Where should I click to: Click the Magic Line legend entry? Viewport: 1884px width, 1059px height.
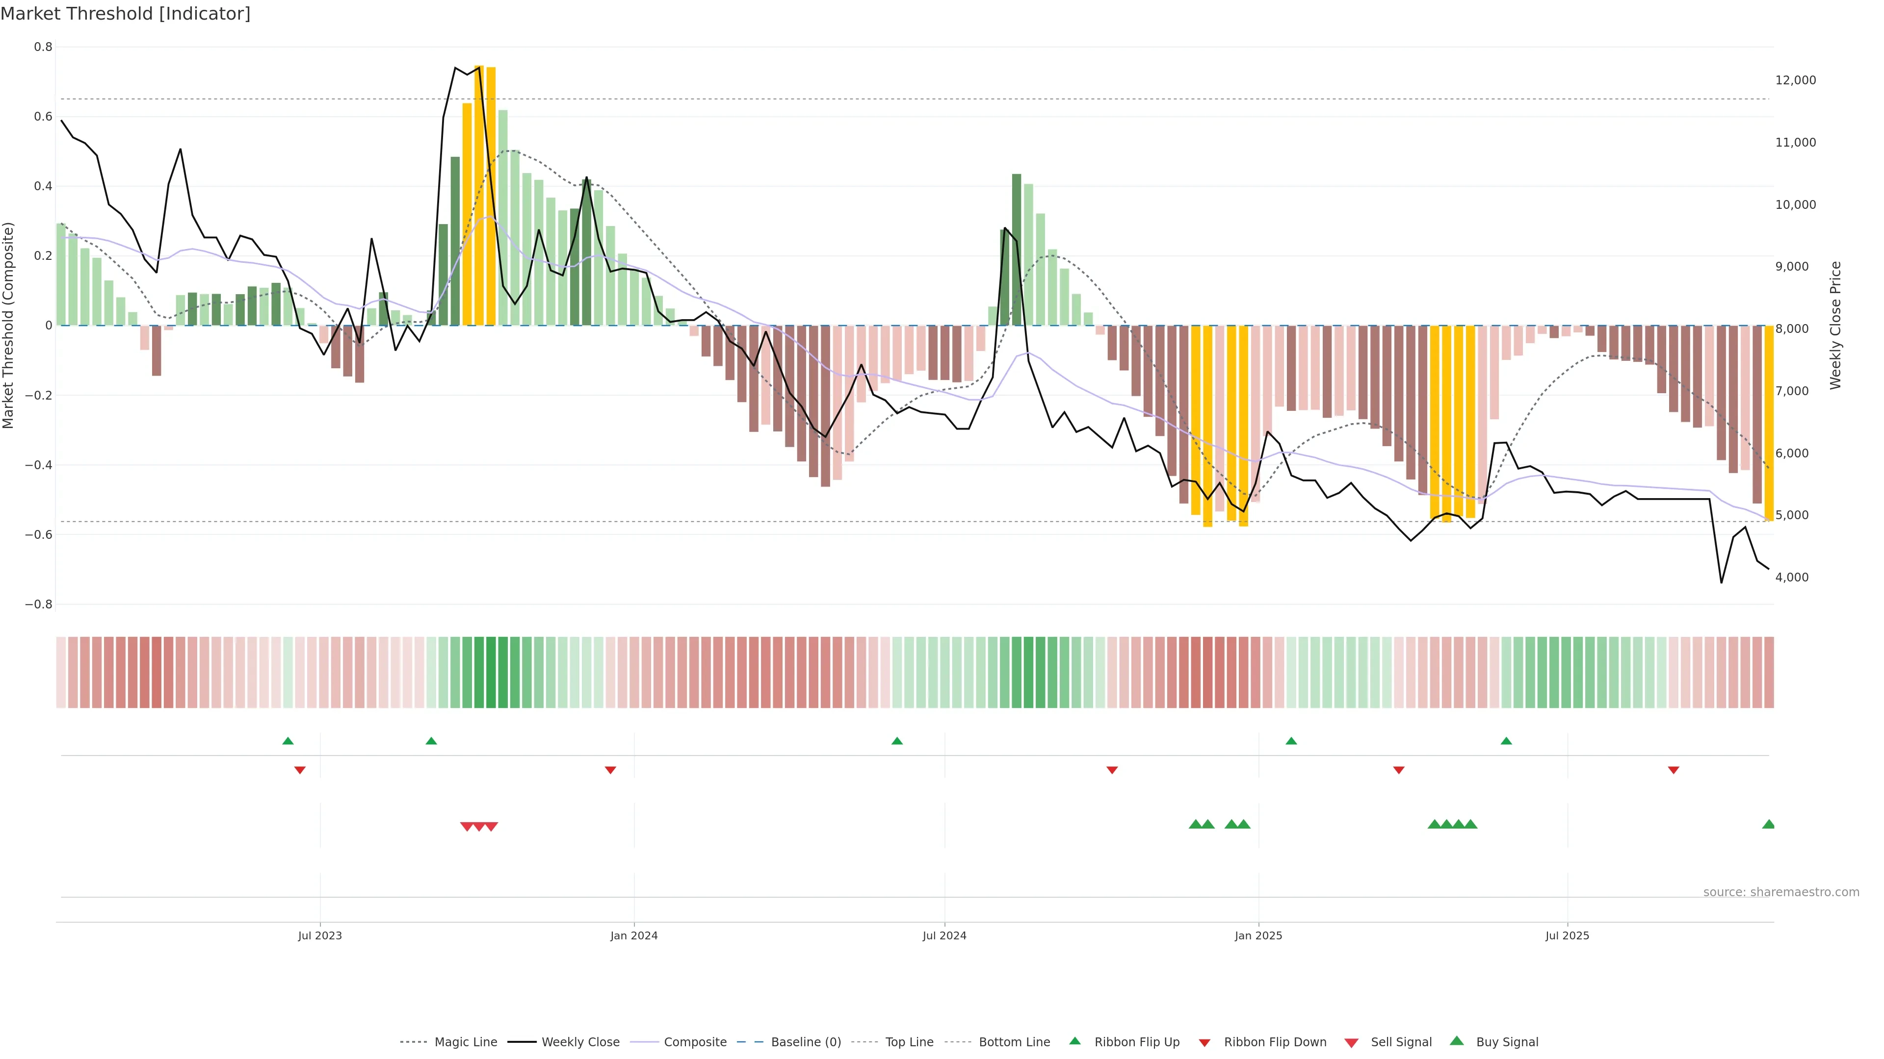[x=465, y=1042]
